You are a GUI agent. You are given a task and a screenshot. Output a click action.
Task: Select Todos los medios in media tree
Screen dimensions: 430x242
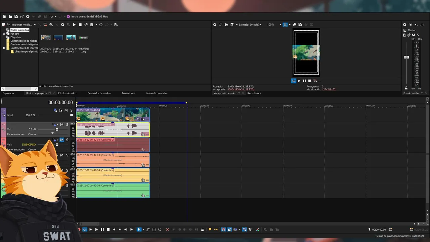point(20,30)
